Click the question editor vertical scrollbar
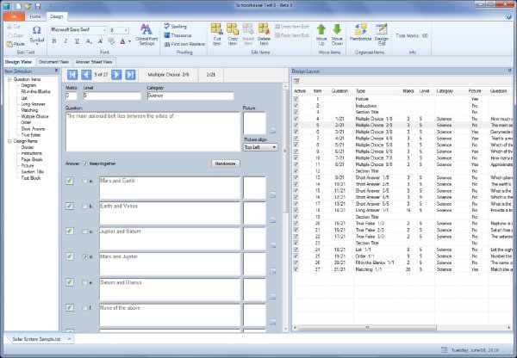 click(x=285, y=151)
